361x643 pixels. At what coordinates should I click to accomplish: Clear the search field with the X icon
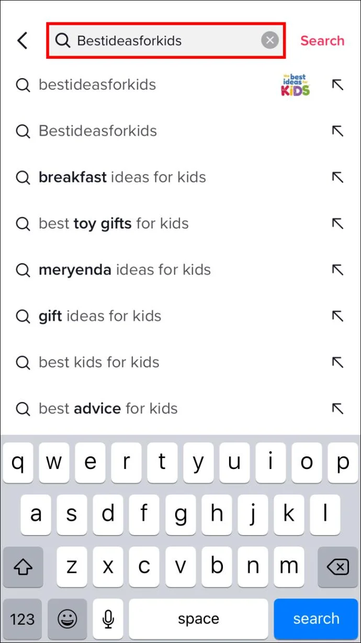270,40
